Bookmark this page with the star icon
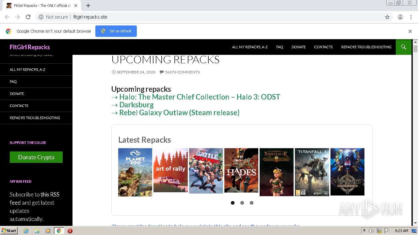The image size is (418, 235). click(387, 17)
